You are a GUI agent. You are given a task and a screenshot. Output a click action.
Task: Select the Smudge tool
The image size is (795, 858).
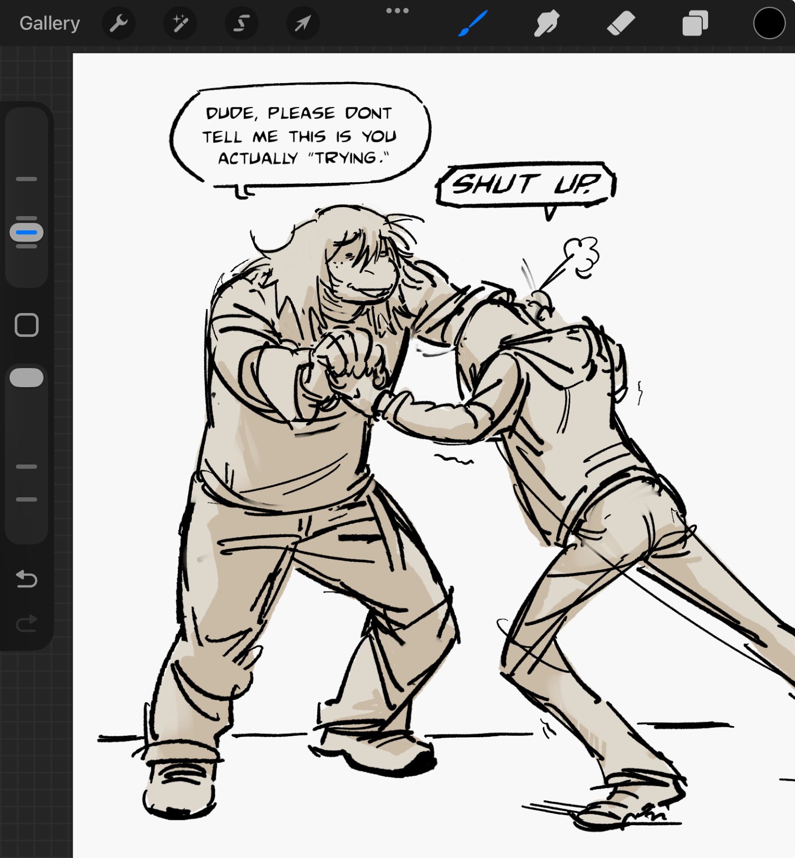tap(546, 23)
